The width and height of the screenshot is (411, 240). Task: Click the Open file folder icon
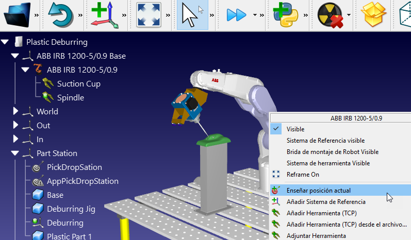click(x=17, y=14)
